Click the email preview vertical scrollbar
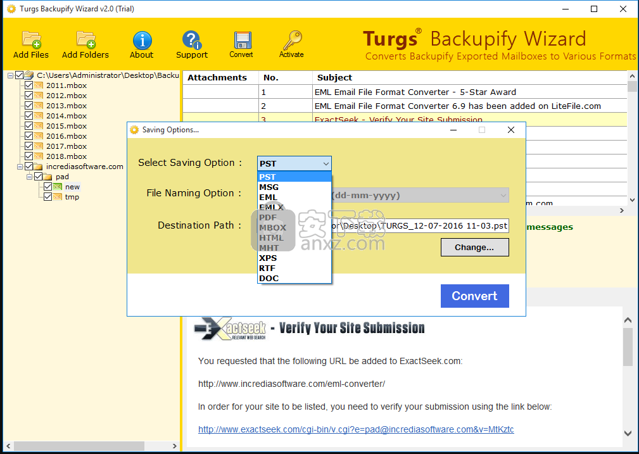Viewport: 639px width, 454px height. (628, 374)
